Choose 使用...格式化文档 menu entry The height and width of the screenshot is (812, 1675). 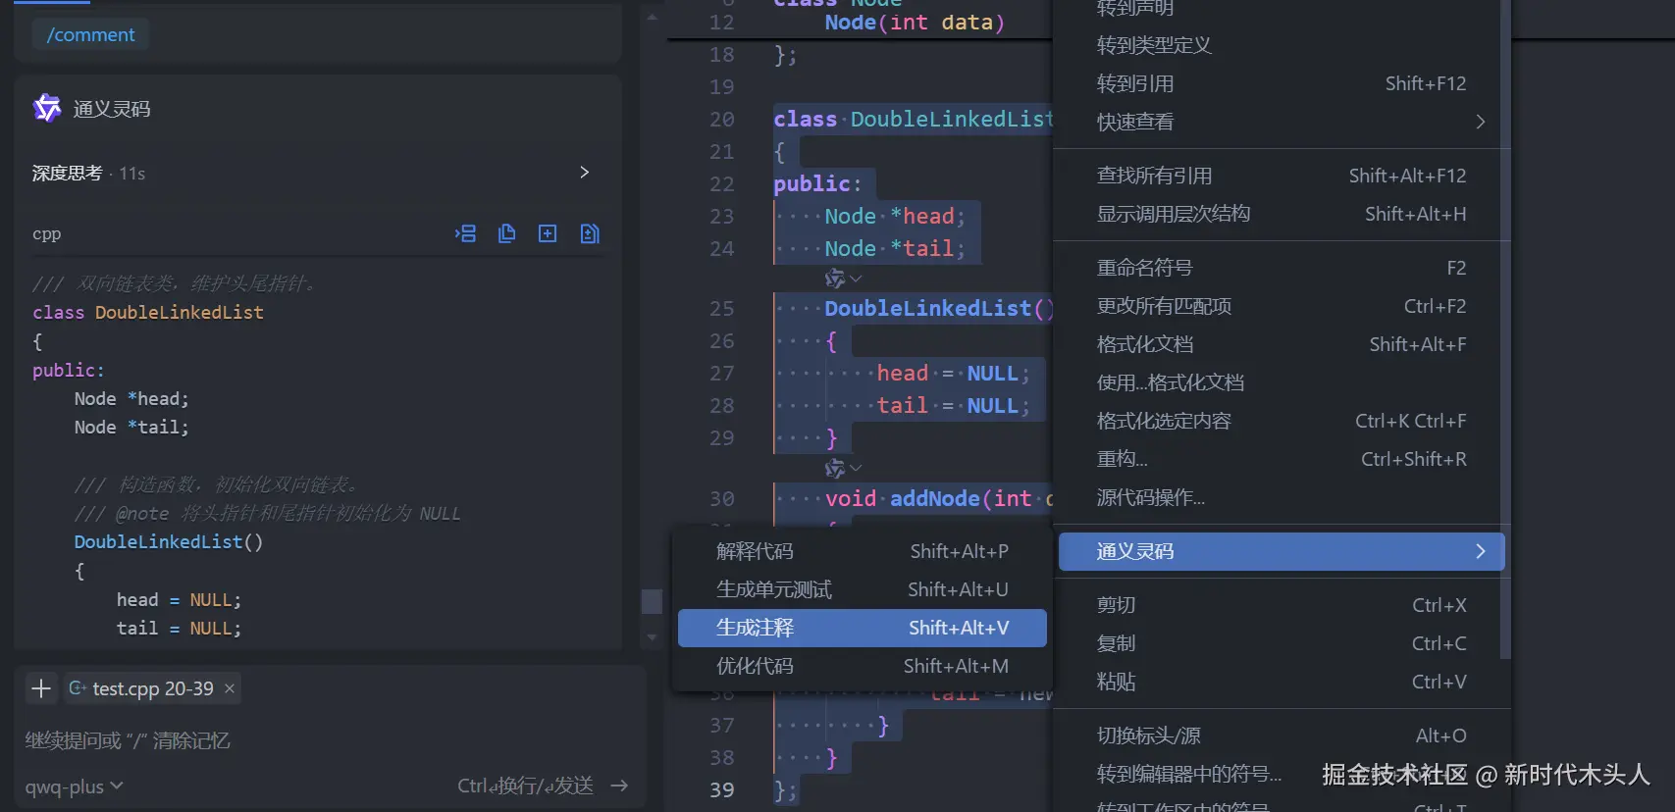tap(1282, 382)
